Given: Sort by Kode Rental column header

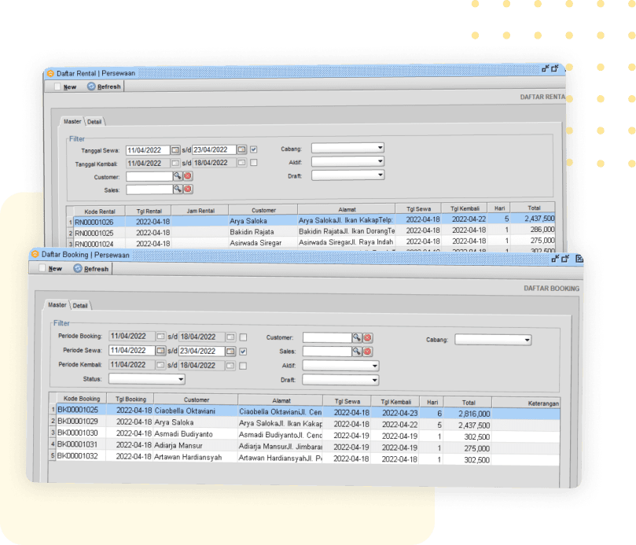Looking at the screenshot, I should (100, 212).
